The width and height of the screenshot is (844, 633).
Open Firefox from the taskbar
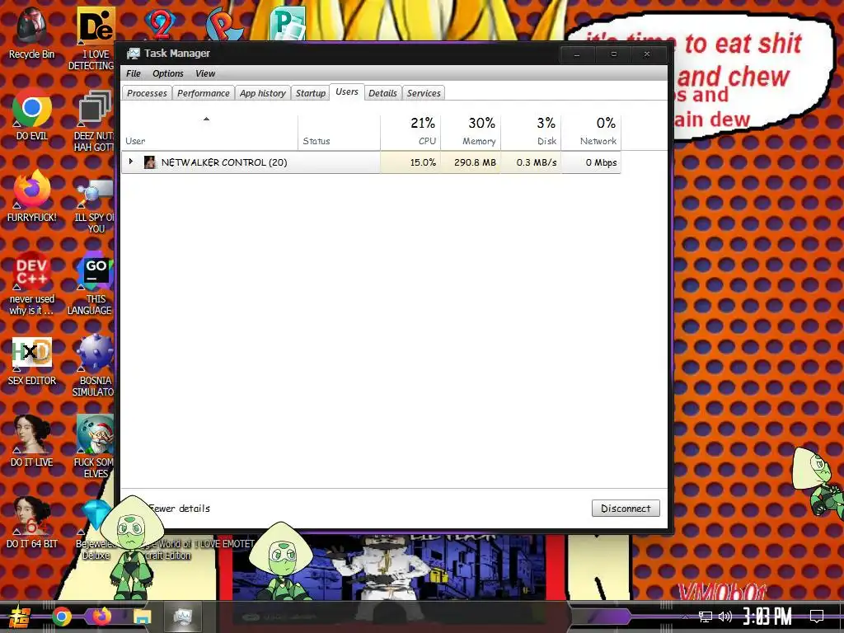tap(101, 617)
